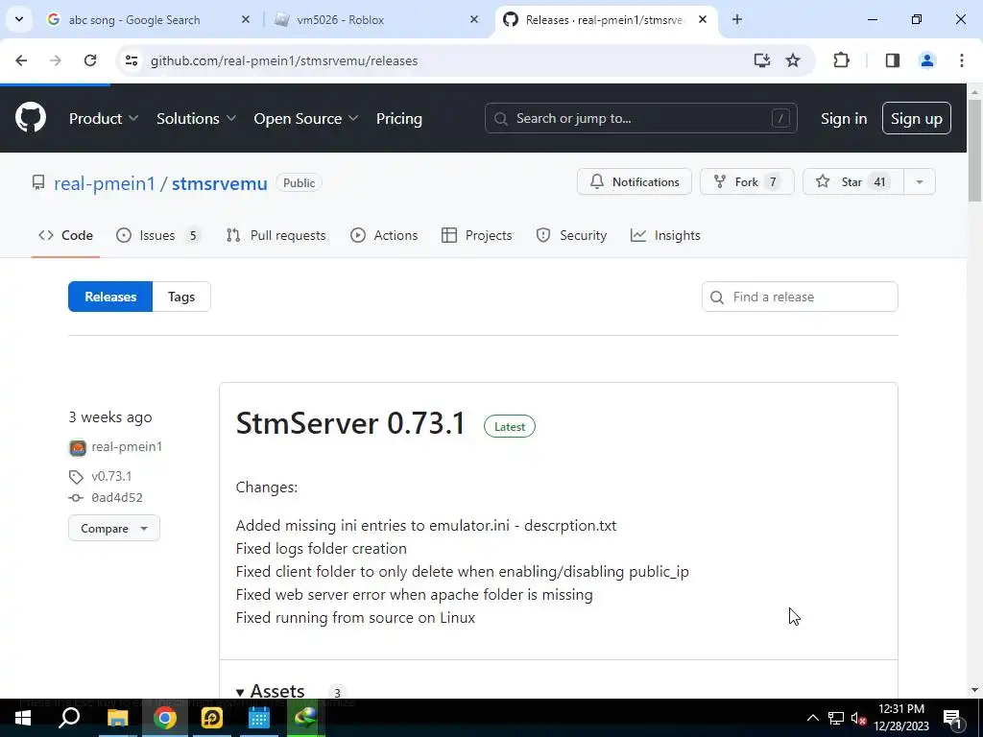Click the Latest label badge

point(510,427)
